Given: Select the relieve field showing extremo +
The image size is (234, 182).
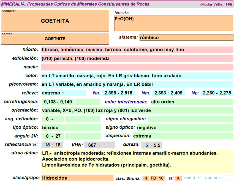Looking at the screenshot, I should pos(64,93).
